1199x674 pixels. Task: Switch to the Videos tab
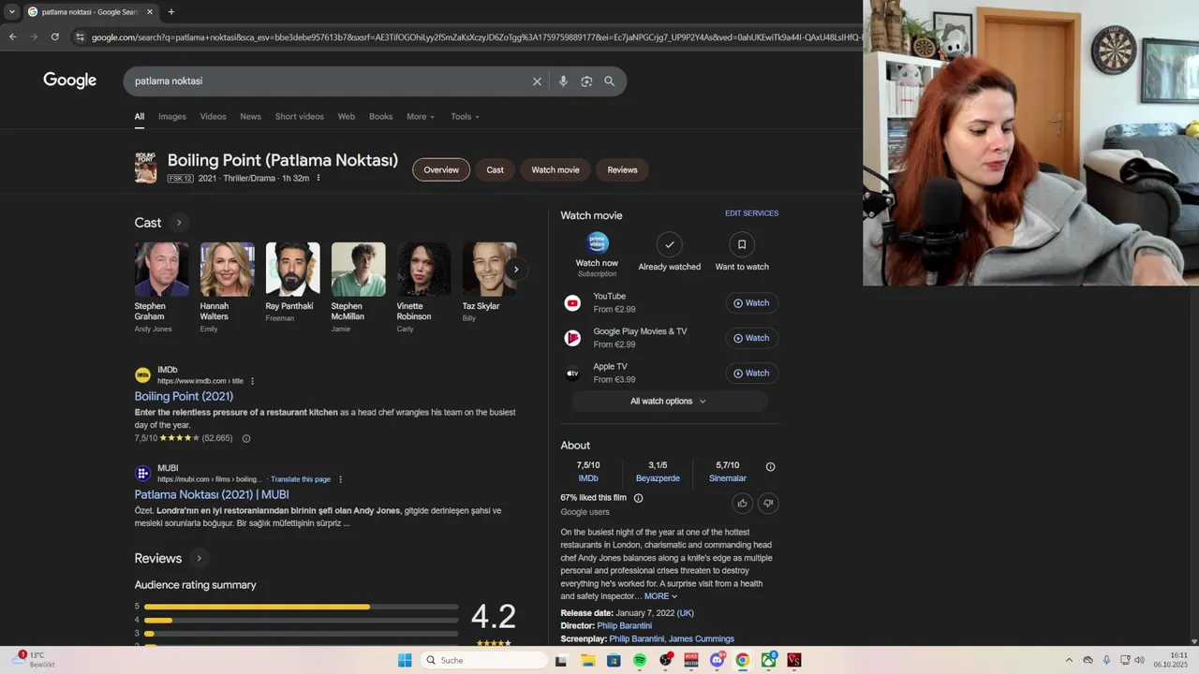click(213, 117)
